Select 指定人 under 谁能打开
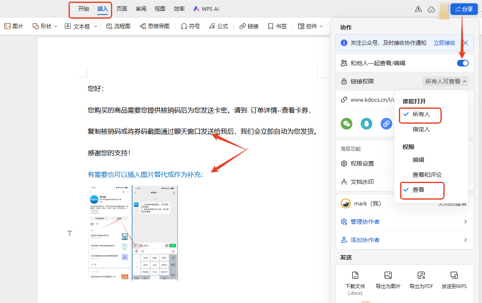Viewport: 482px width, 303px height. [x=421, y=129]
